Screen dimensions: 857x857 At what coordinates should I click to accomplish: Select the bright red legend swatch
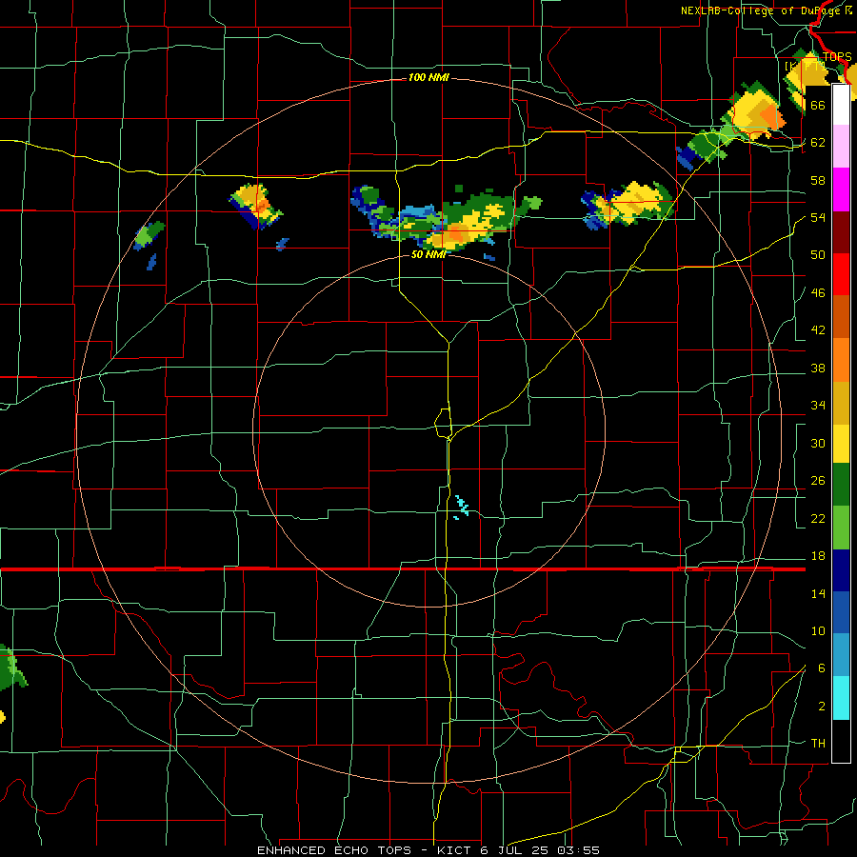click(841, 274)
